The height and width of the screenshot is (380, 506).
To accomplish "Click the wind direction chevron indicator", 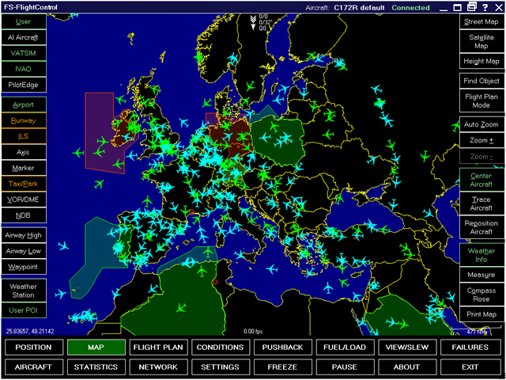I will (x=252, y=21).
